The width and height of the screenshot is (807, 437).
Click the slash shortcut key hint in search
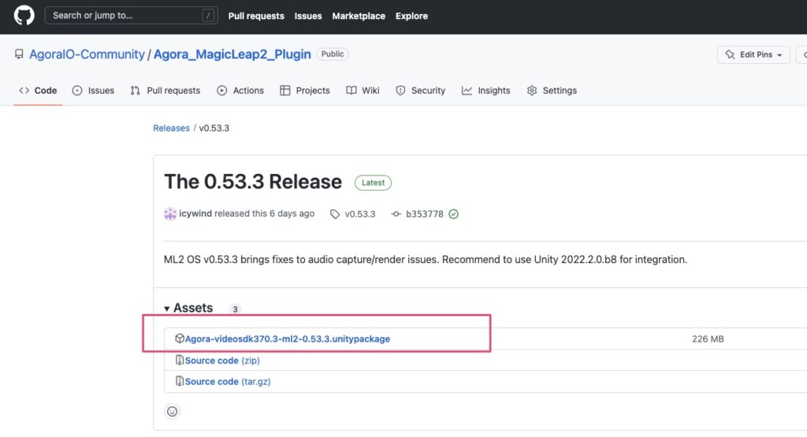[x=208, y=16]
